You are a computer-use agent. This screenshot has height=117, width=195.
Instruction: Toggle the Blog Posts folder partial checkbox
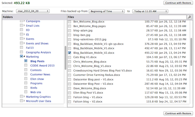coord(26,61)
